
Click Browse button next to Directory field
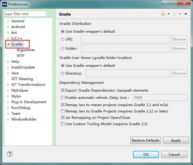click(179, 73)
